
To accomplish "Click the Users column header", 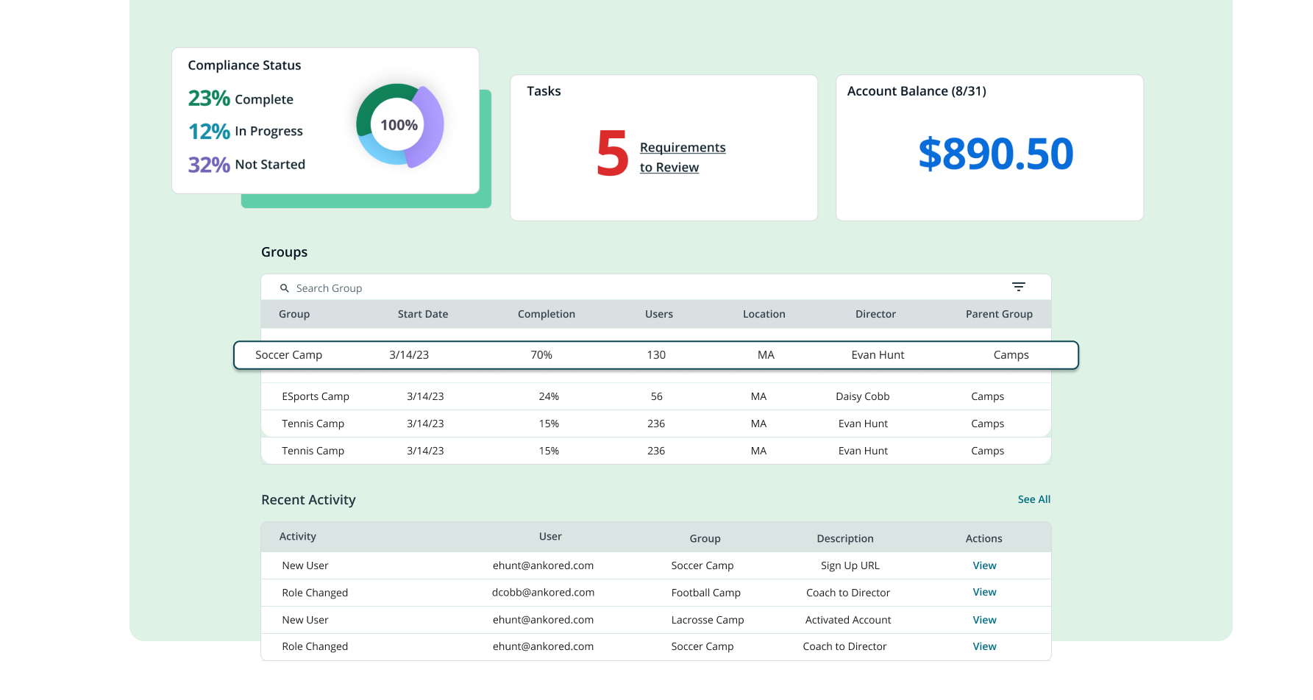I will [x=658, y=314].
